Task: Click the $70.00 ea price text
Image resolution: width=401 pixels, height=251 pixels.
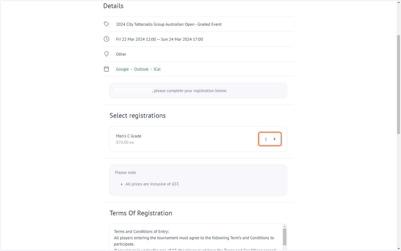Action: tap(125, 142)
